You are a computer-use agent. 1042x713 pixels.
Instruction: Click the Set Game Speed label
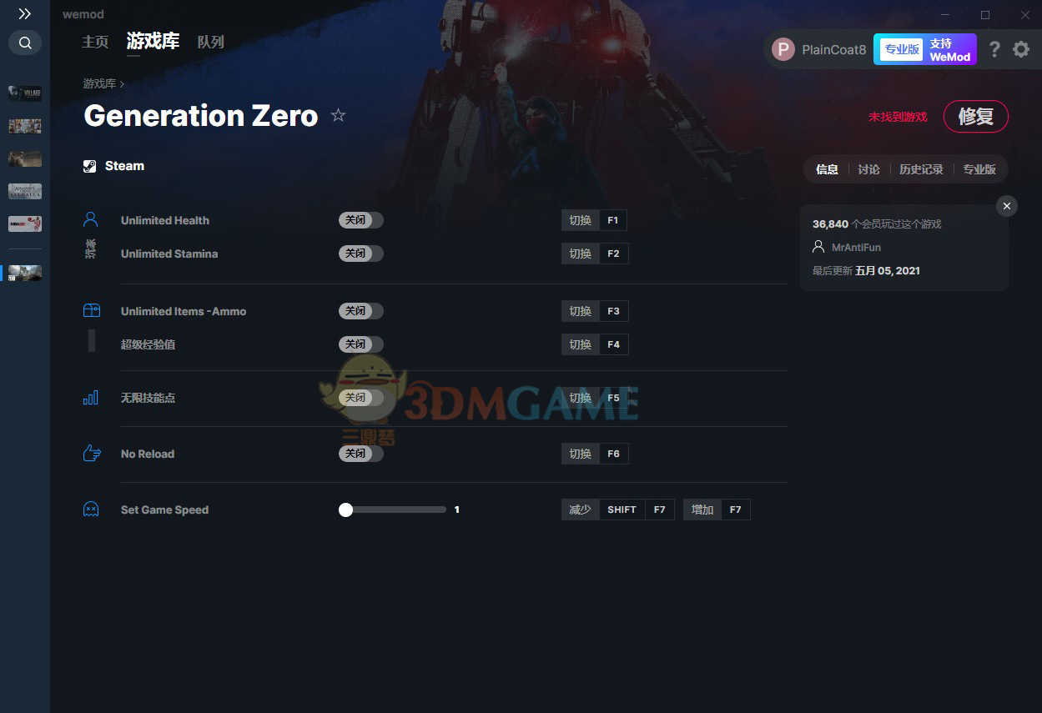click(164, 510)
